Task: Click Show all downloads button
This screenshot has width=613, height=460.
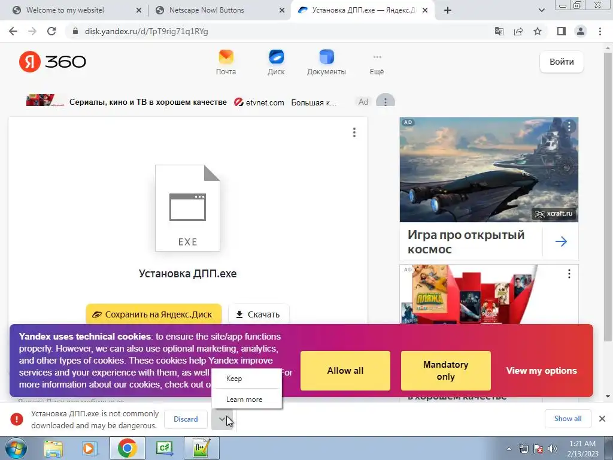Action: (x=568, y=419)
